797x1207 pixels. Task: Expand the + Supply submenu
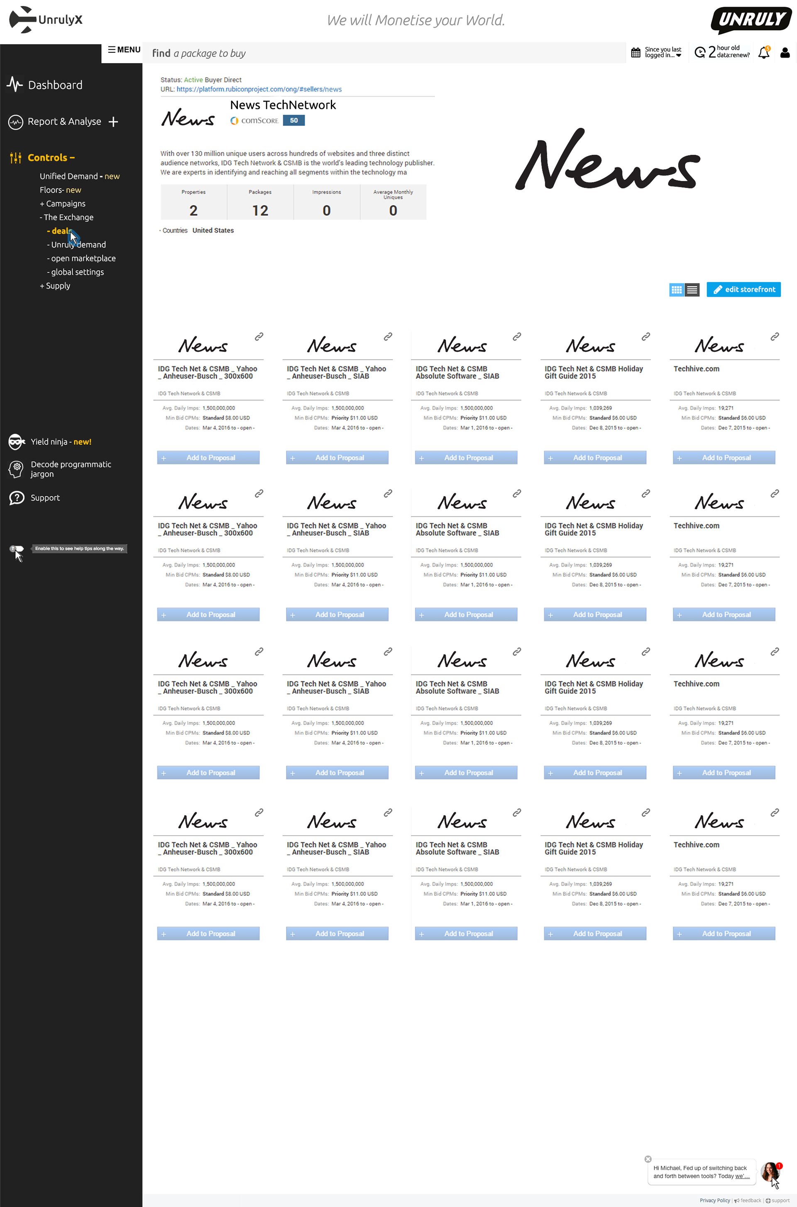(x=55, y=286)
